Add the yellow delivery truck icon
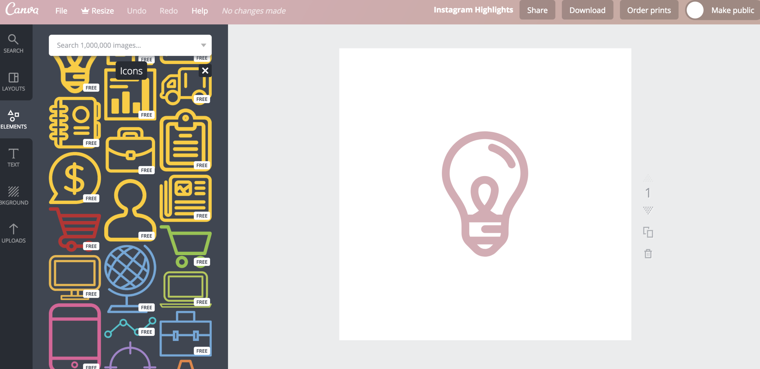Screen dimensions: 760x369 tap(185, 86)
